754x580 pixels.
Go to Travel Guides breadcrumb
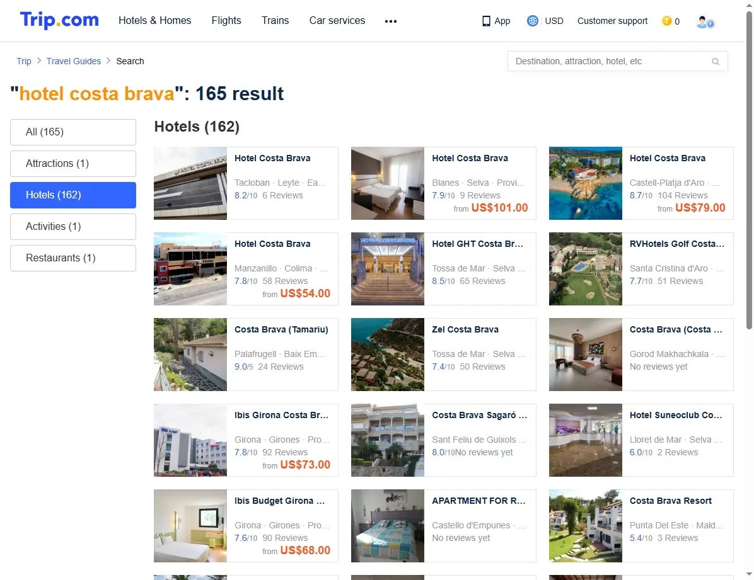74,61
